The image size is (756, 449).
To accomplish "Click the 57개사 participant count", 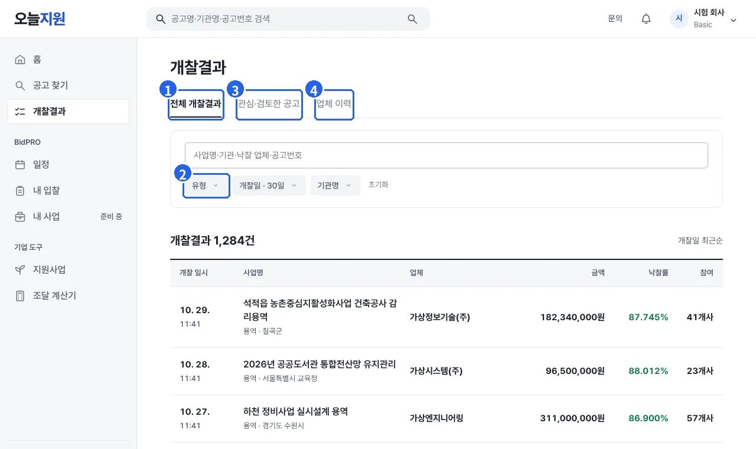I will [700, 418].
